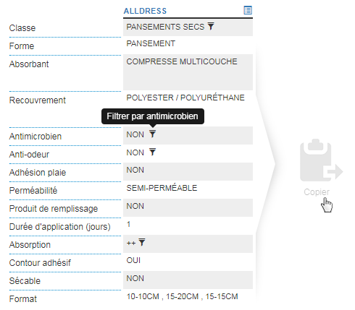Screen dimensions: 355x310
Task: Select the Format sizes value
Action: [183, 296]
